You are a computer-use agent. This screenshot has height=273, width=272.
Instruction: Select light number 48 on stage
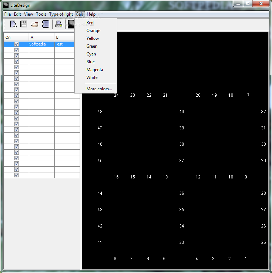click(100, 112)
